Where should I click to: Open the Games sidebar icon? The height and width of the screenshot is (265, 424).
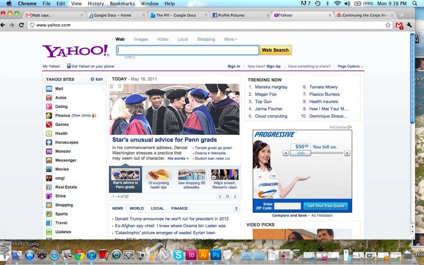pyautogui.click(x=49, y=124)
